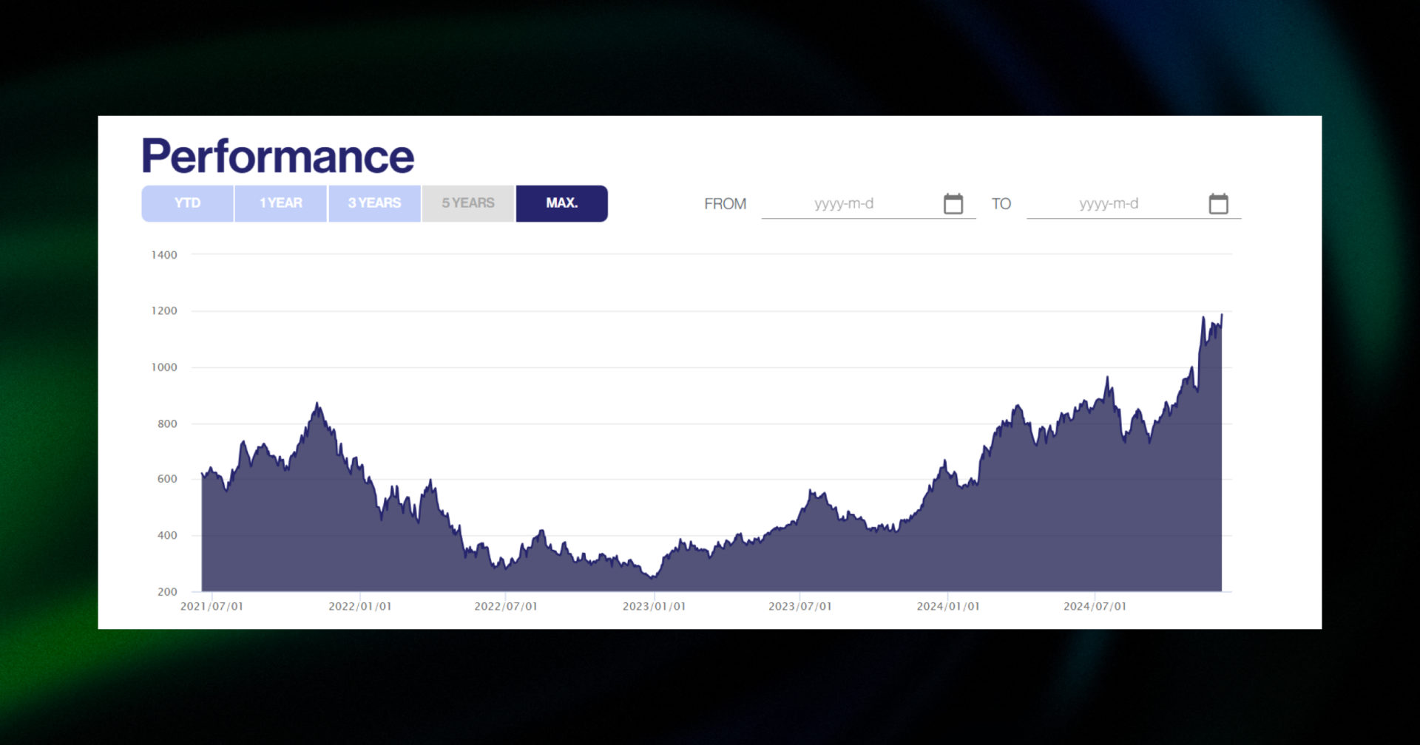Click the 2023/07/01 axis label
1420x745 pixels.
click(802, 605)
